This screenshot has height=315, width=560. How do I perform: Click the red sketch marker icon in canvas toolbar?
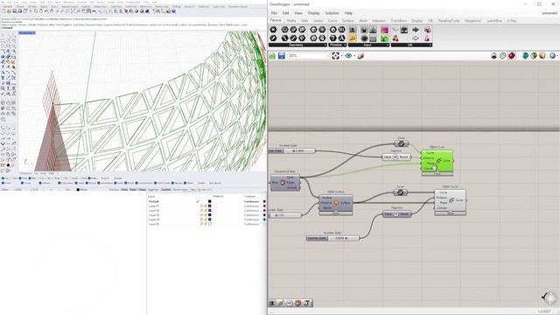pos(360,56)
